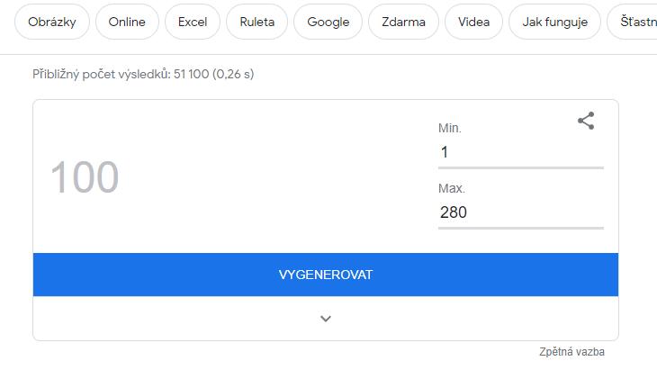657x388 pixels.
Task: Choose the Excel filter chip
Action: 193,23
